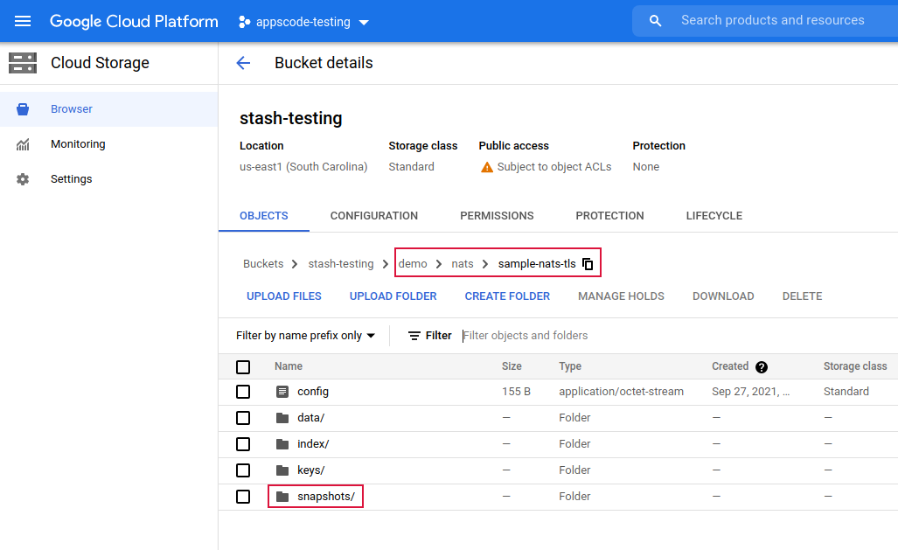Click the Created column help icon
This screenshot has height=550, width=898.
pos(762,367)
